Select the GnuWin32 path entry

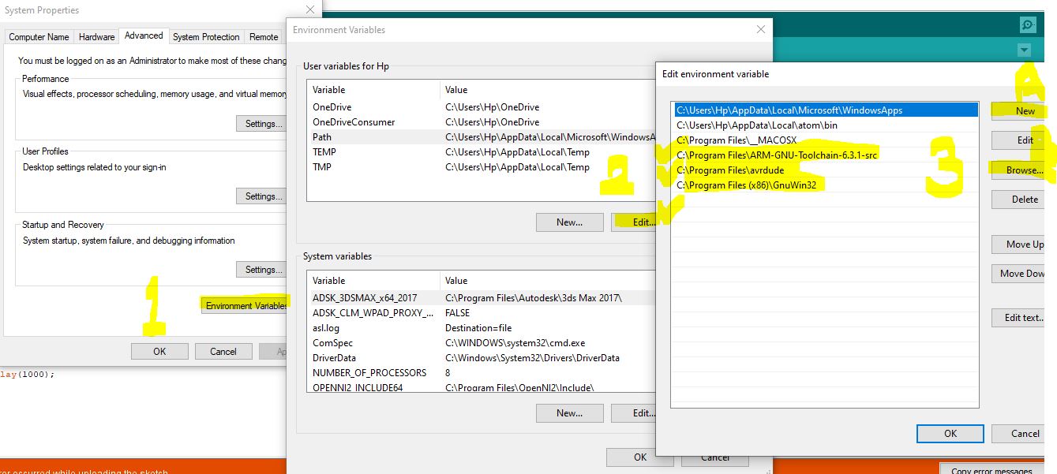point(826,185)
